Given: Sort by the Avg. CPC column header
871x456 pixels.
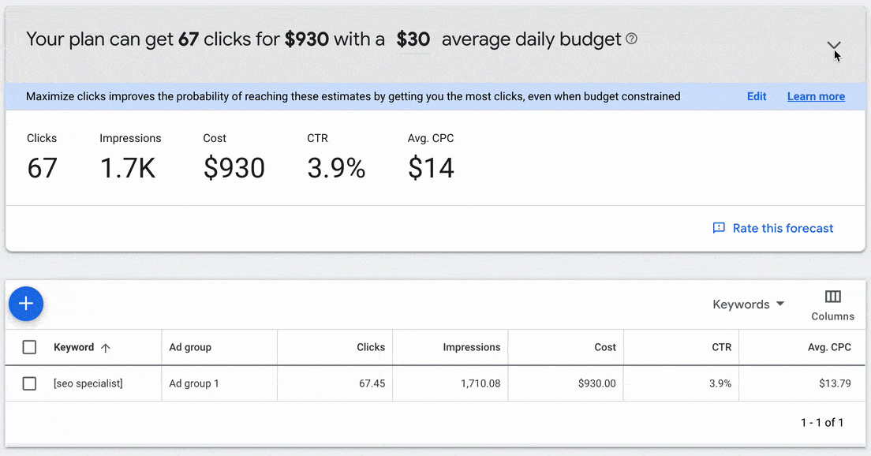Looking at the screenshot, I should click(829, 347).
